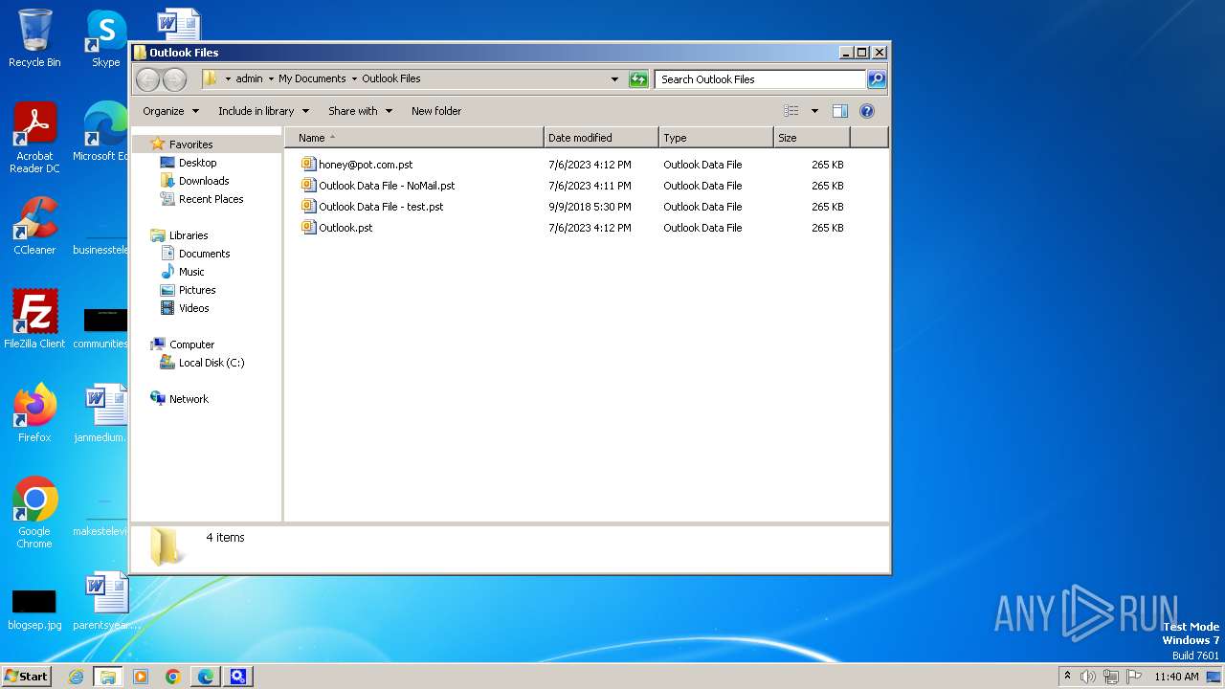Select Local Disk (C:)
1225x689 pixels.
[x=212, y=363]
